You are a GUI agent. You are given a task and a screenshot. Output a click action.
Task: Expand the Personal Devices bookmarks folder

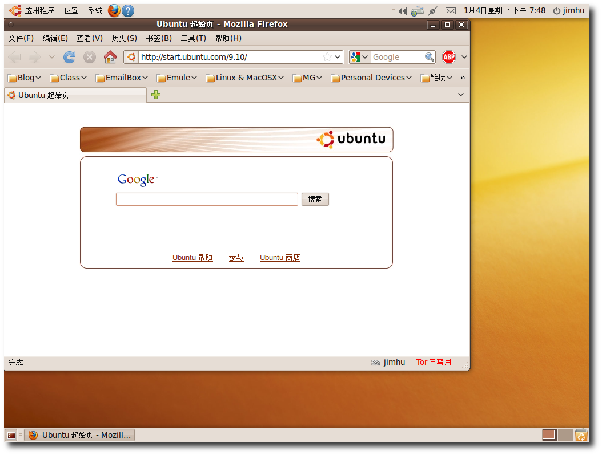tap(372, 78)
